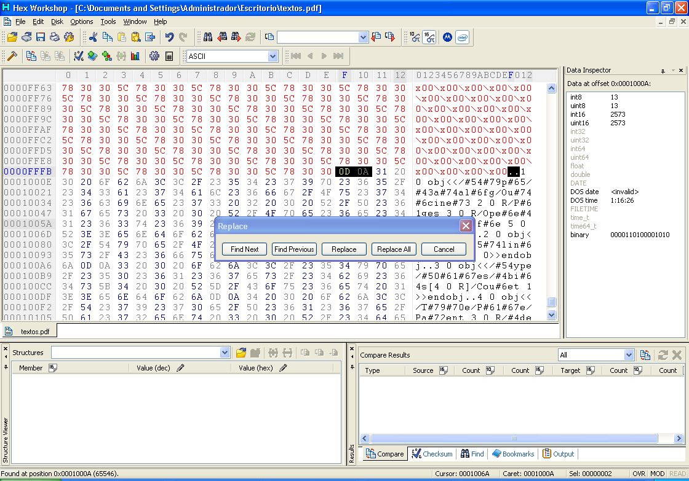Viewport: 689px width, 481px height.
Task: Close the Data Inspector panel
Action: (x=681, y=70)
